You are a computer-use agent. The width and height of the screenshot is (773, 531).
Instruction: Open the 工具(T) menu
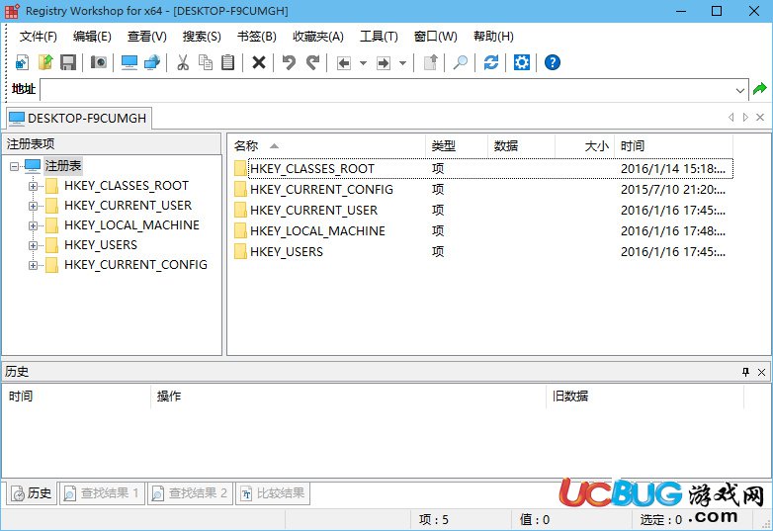point(379,37)
